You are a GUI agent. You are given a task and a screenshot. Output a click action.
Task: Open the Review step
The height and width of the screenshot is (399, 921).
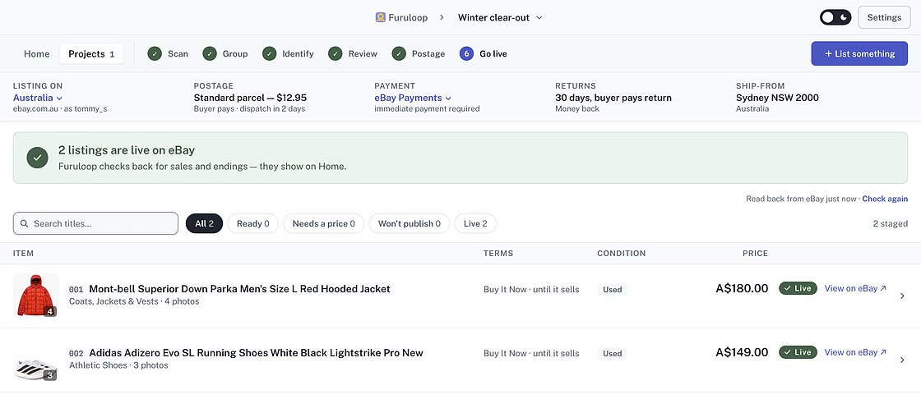(x=353, y=54)
